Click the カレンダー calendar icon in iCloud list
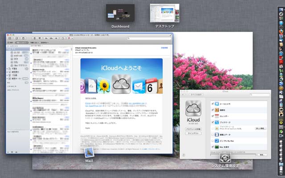 (217, 116)
